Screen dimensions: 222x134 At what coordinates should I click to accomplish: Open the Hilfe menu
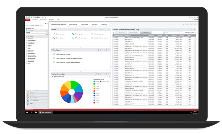click(58, 20)
